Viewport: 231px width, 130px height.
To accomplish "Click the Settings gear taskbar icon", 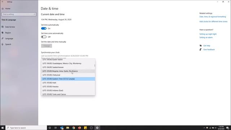I will (x=97, y=128).
